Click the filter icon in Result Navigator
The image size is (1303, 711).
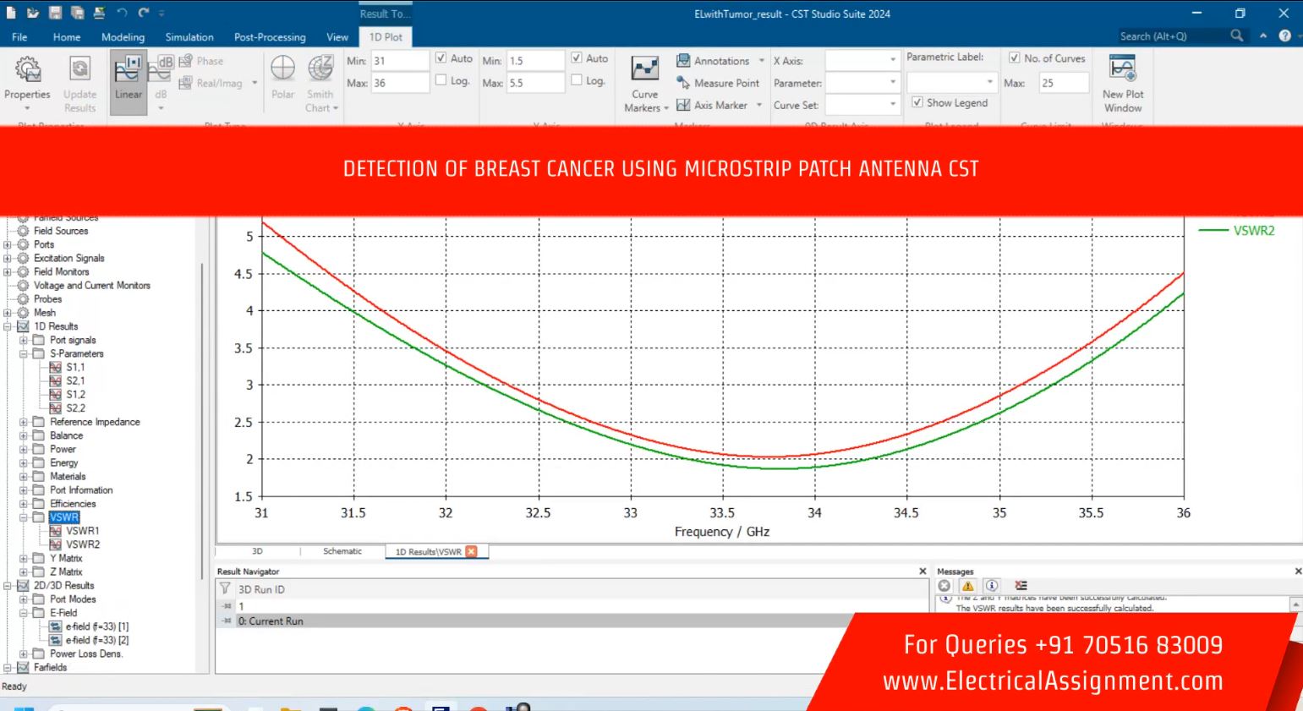coord(225,588)
